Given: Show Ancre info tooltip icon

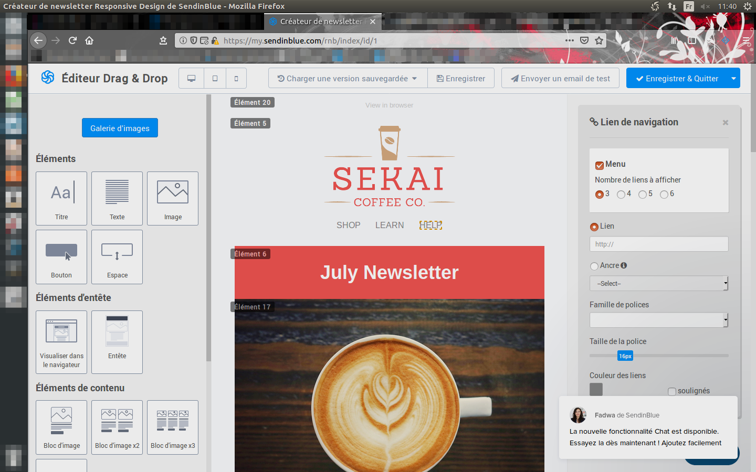Looking at the screenshot, I should (624, 265).
